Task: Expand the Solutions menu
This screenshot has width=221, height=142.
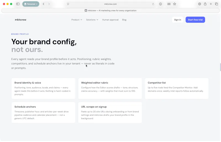Action: 92,20
